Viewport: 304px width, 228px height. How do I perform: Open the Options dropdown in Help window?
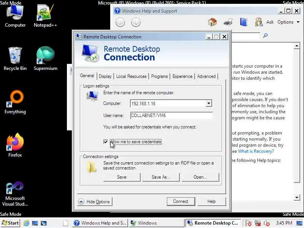288,22
